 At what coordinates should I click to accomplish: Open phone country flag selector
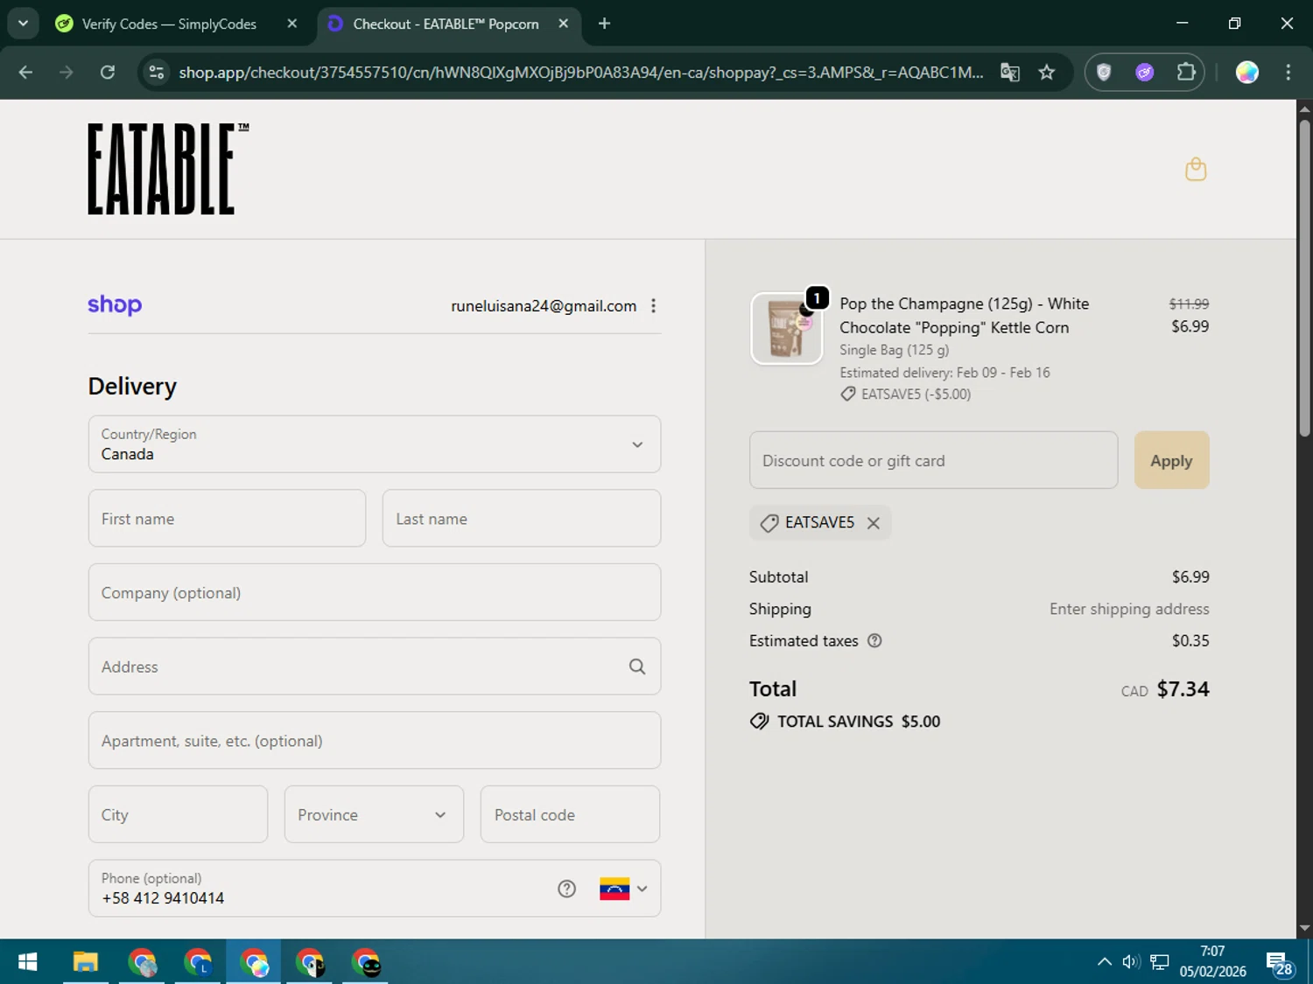[623, 889]
